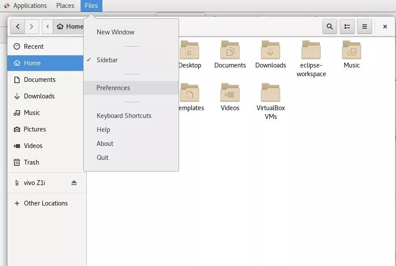Open the Places menu
The height and width of the screenshot is (266, 396).
click(65, 6)
